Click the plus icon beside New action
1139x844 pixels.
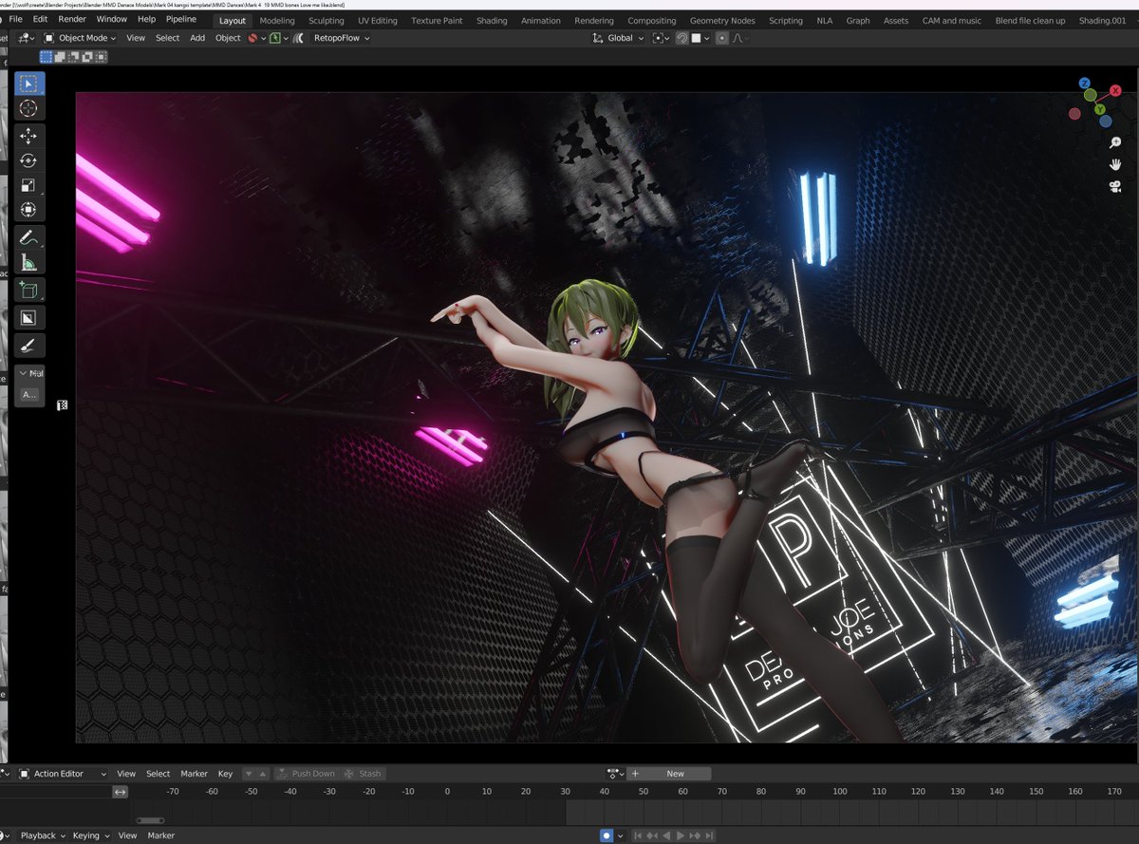click(635, 774)
